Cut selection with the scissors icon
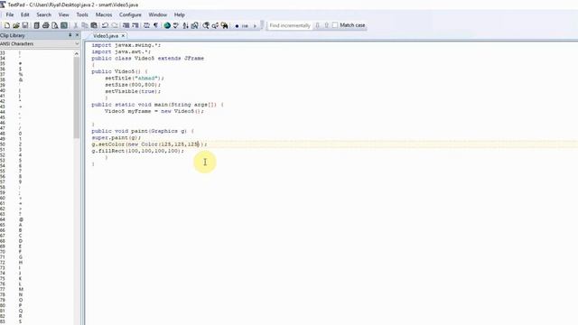 pos(76,25)
